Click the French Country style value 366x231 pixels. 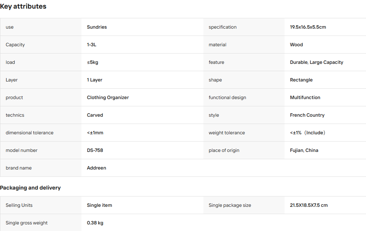click(x=307, y=115)
